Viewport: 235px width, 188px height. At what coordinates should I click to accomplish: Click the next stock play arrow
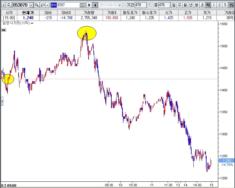point(89,5)
